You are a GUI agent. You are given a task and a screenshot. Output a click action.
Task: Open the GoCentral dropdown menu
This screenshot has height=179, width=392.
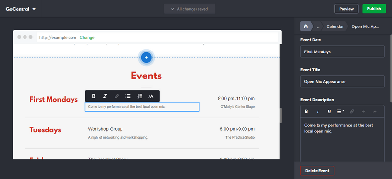point(21,9)
